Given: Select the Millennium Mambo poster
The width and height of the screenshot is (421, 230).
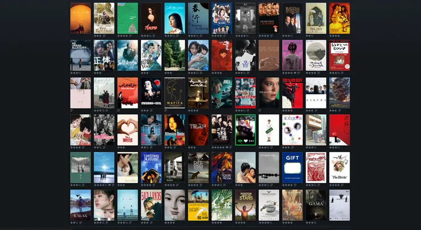Looking at the screenshot, I should point(175,130).
